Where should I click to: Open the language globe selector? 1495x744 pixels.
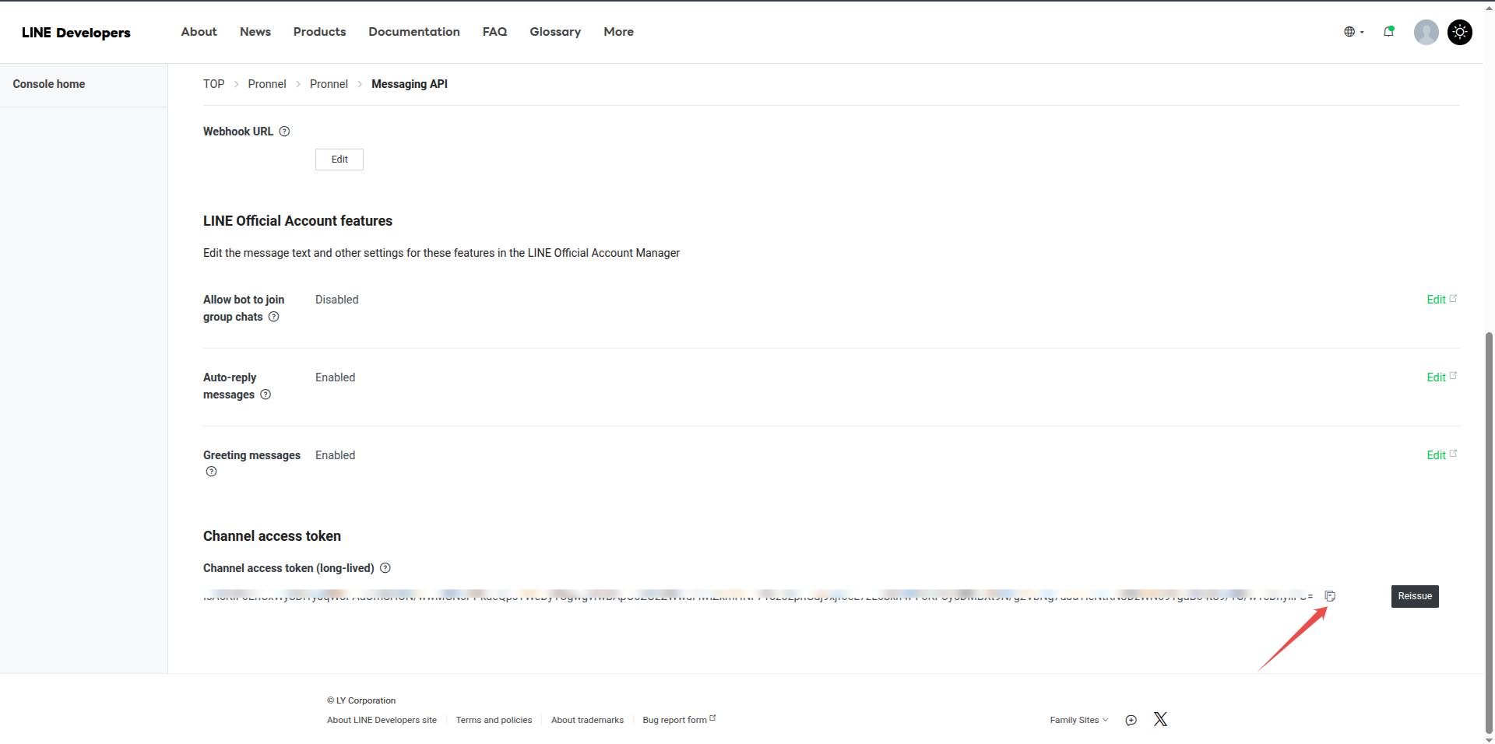tap(1353, 32)
